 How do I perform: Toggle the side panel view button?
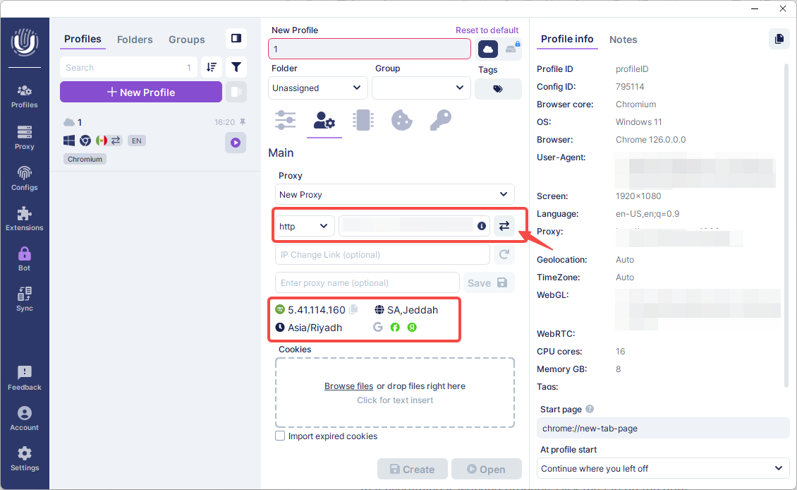click(x=236, y=39)
